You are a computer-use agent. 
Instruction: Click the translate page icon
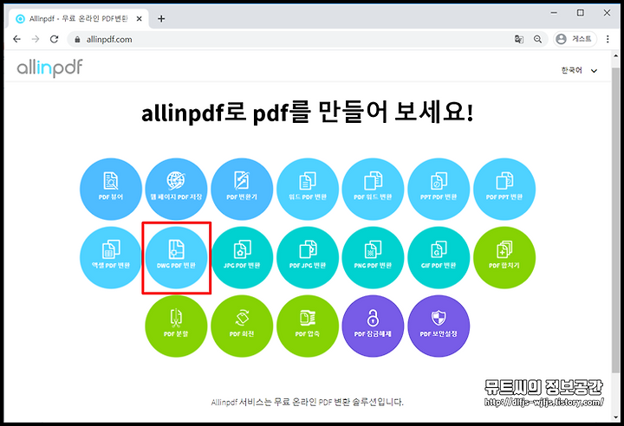(519, 39)
